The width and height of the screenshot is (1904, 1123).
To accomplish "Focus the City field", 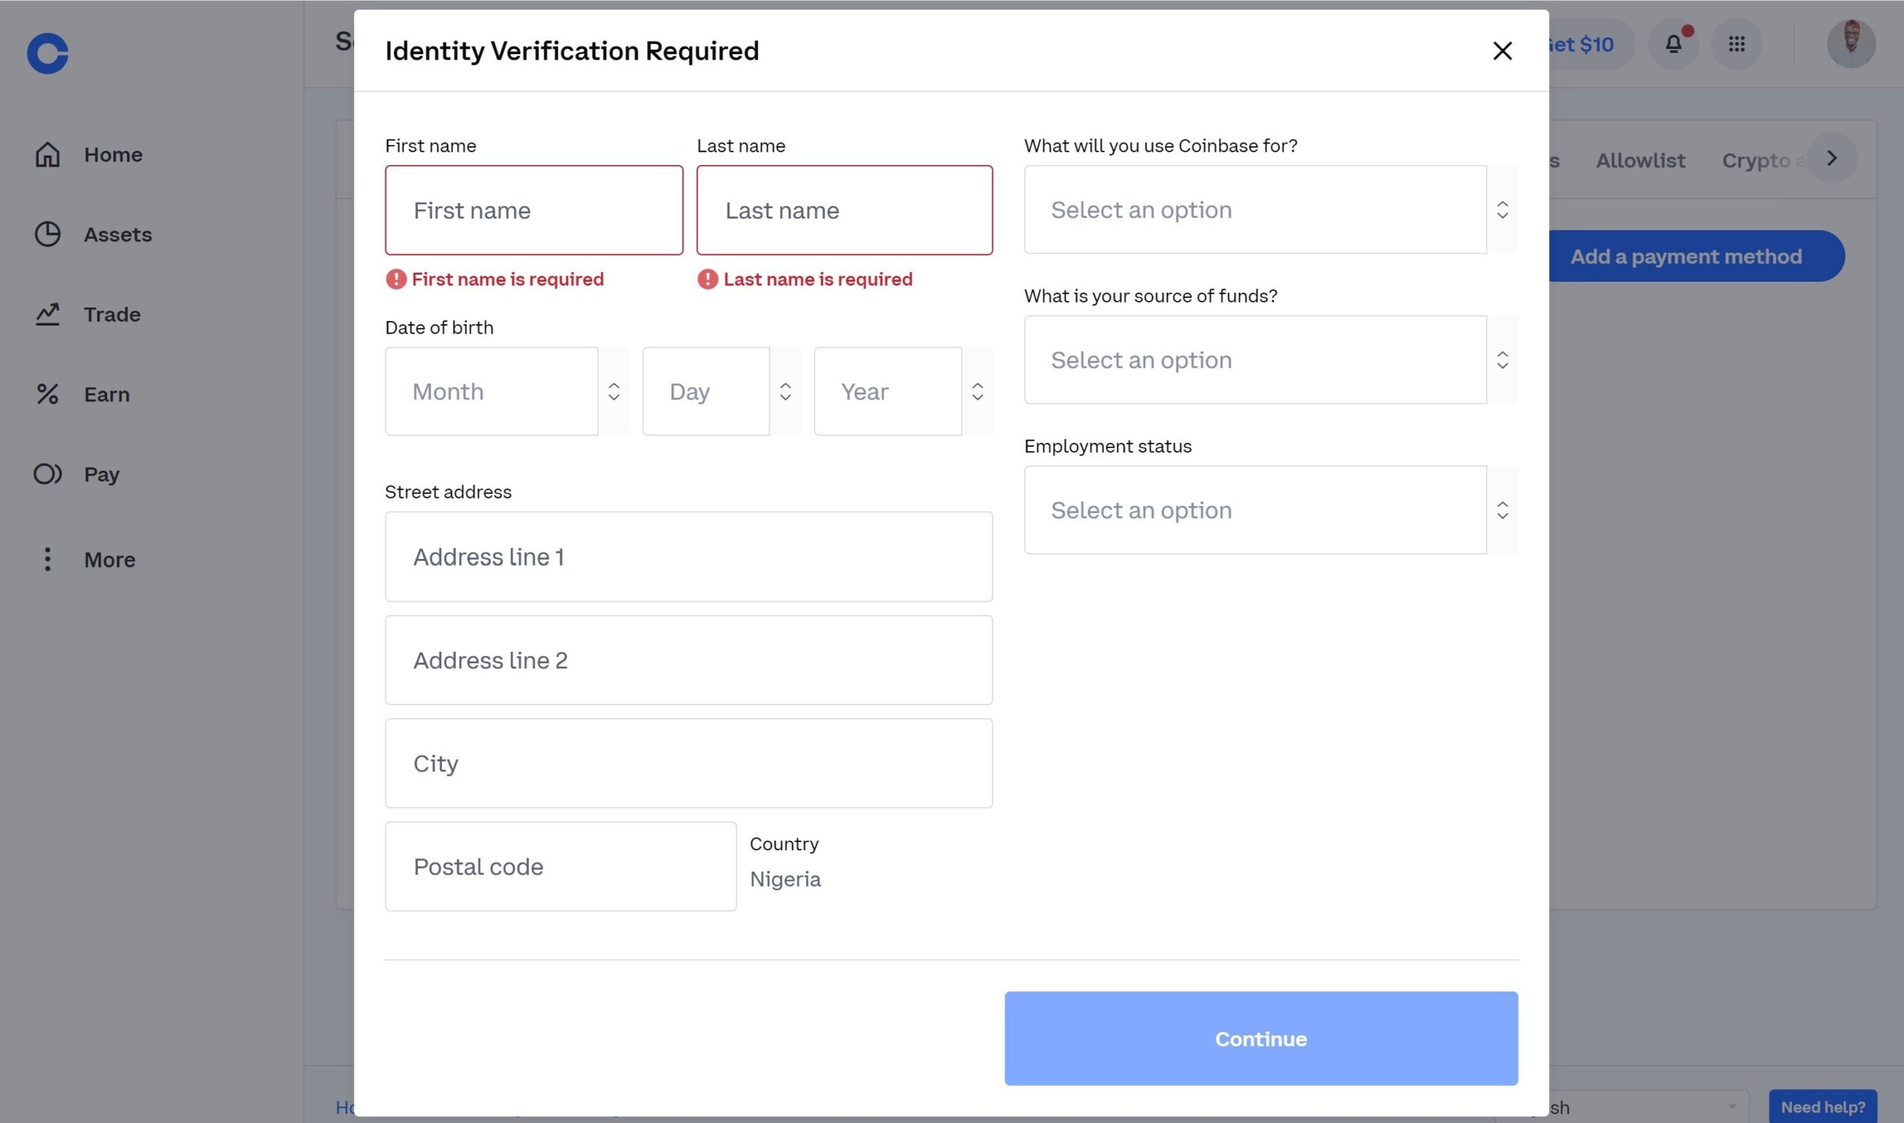I will coord(689,763).
